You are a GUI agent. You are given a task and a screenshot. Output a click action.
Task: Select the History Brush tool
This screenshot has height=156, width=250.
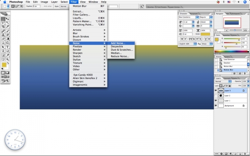pyautogui.click(x=7, y=35)
